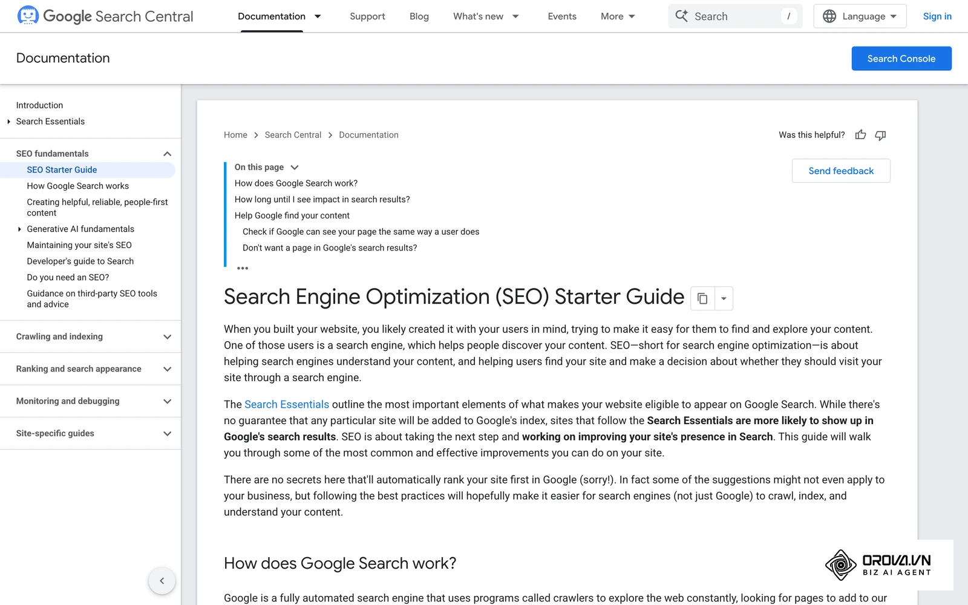Open Introduction in the sidebar
This screenshot has width=968, height=605.
click(x=39, y=105)
